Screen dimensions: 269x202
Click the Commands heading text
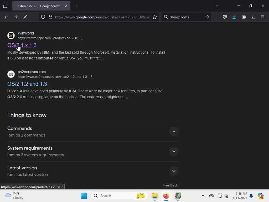click(x=20, y=128)
